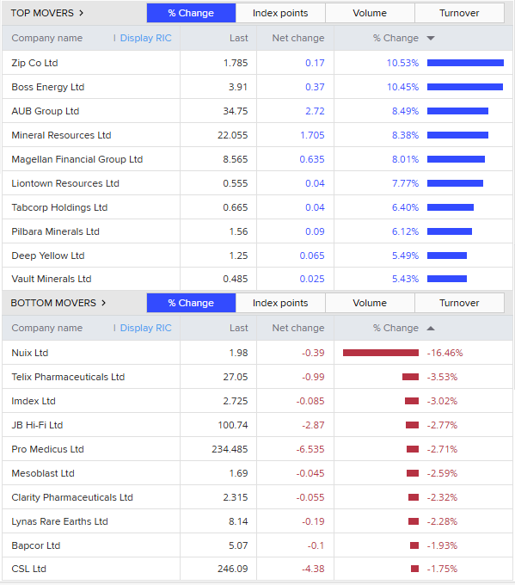The height and width of the screenshot is (585, 515).
Task: Open the BOTTOM MOVERS chevron arrow
Action: (x=104, y=303)
